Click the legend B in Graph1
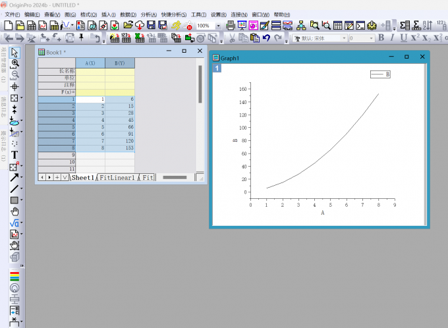This screenshot has height=328, width=448. [380, 74]
